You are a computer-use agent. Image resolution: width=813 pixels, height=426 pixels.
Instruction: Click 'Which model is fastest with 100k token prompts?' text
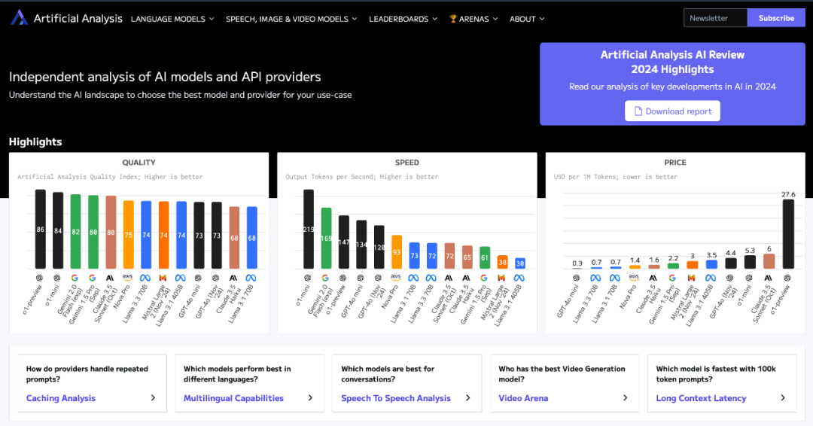tap(716, 374)
